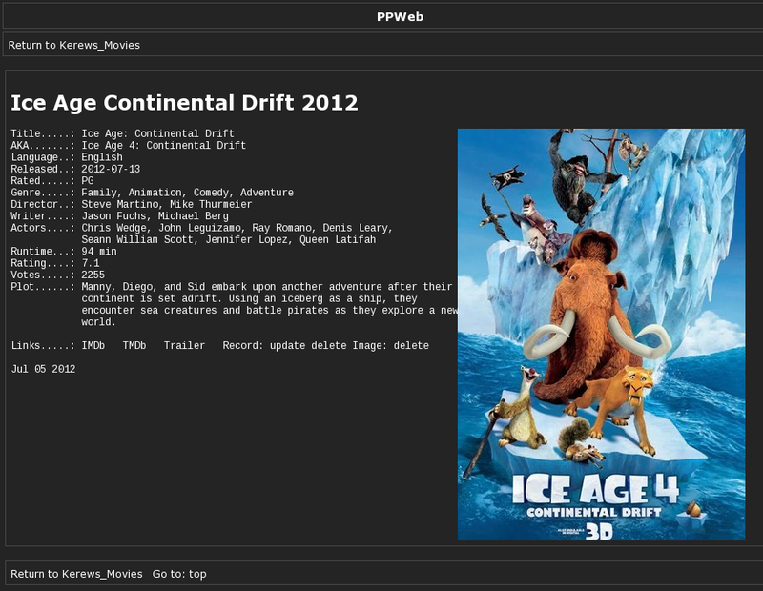Click AKA text Ice Age 4: Continental Drift
763x591 pixels.
(x=163, y=146)
